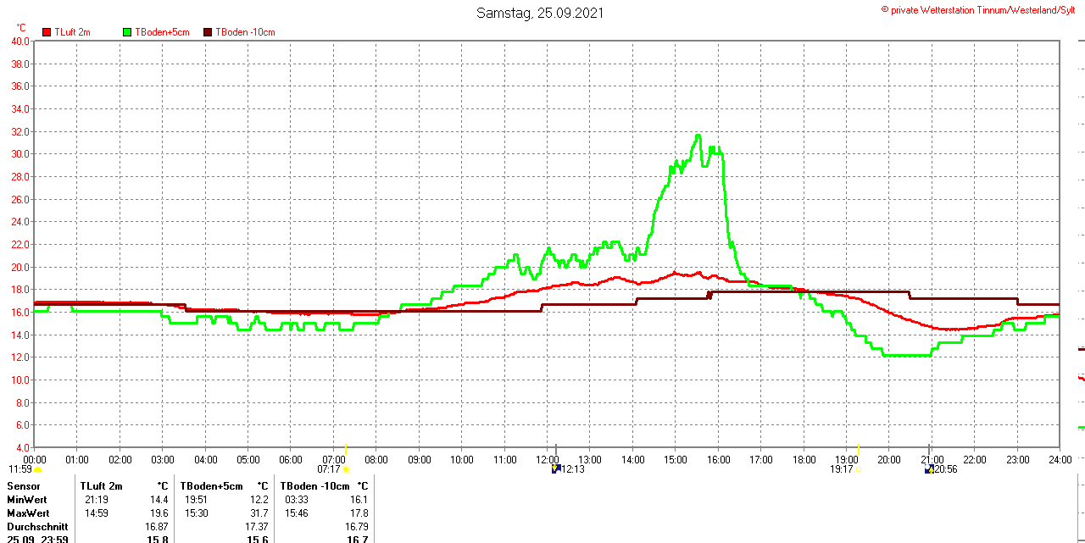Click the sunrise sun icon at 07:17
Screen dimensions: 1085x543
(346, 469)
